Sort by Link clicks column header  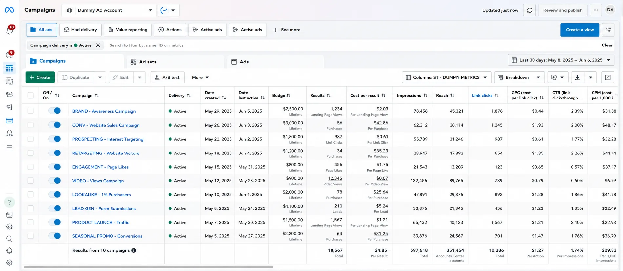tap(485, 95)
